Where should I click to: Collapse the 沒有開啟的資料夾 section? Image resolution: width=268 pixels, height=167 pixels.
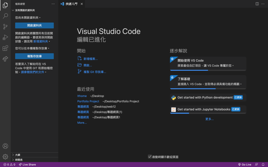(35, 10)
